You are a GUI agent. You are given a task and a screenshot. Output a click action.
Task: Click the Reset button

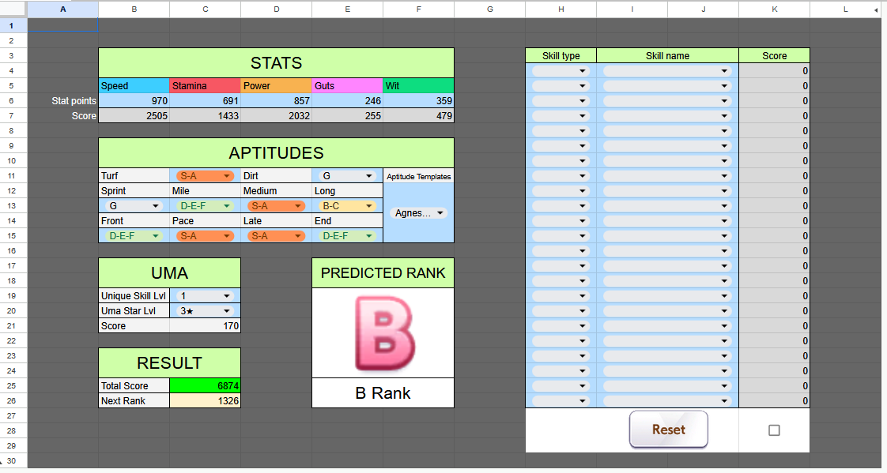click(668, 430)
